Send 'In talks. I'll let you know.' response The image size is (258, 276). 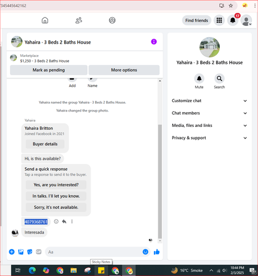pyautogui.click(x=56, y=196)
